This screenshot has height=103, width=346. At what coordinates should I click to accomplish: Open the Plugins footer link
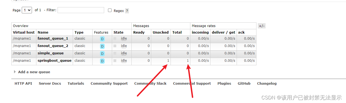click(x=224, y=83)
